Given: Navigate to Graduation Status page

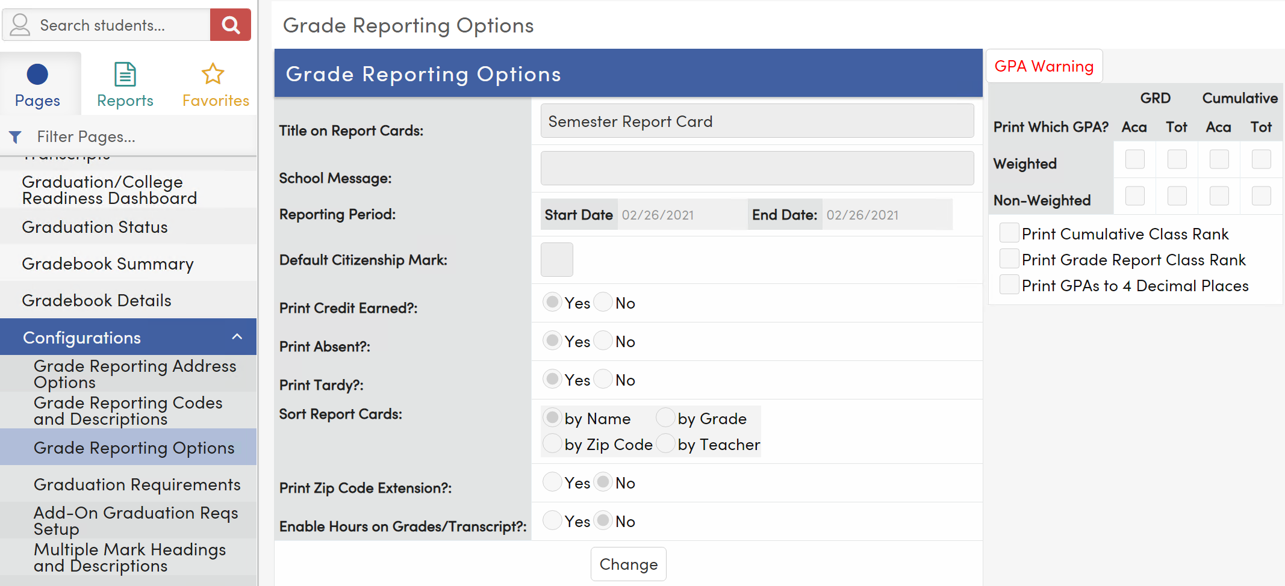Looking at the screenshot, I should (95, 227).
